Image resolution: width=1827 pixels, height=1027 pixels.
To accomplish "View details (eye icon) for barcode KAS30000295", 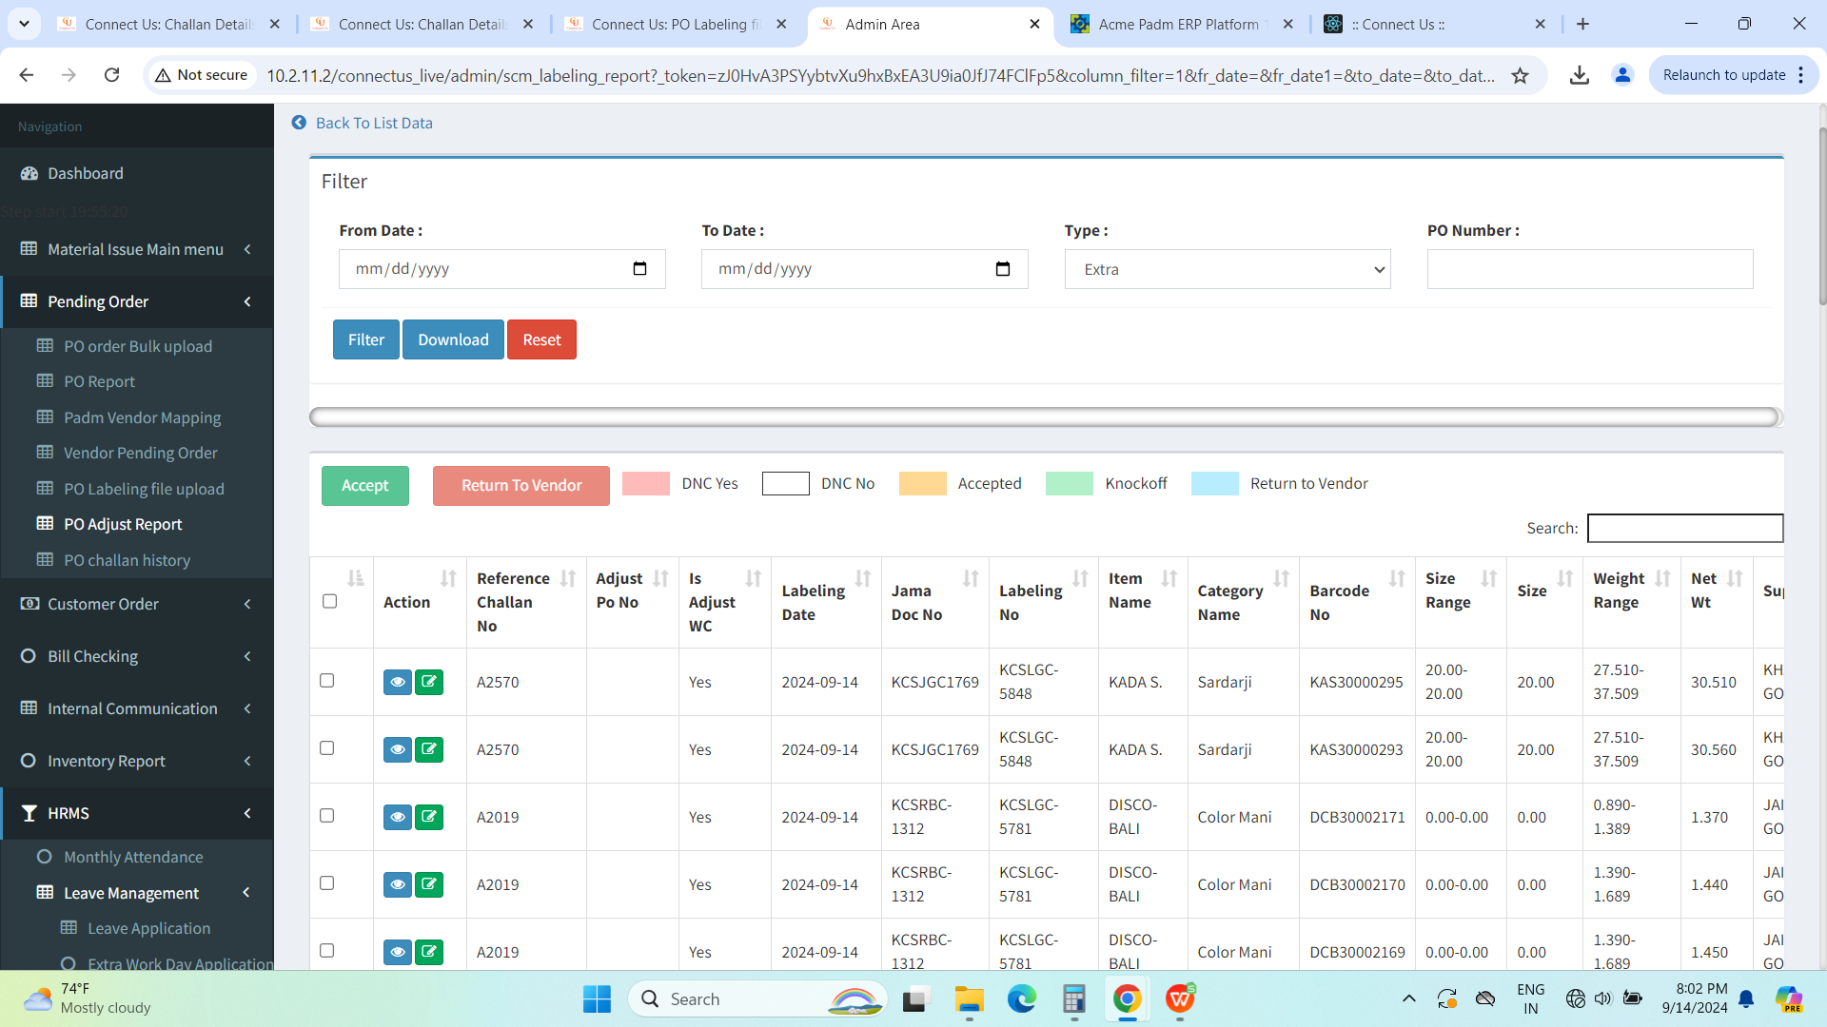I will pos(398,682).
